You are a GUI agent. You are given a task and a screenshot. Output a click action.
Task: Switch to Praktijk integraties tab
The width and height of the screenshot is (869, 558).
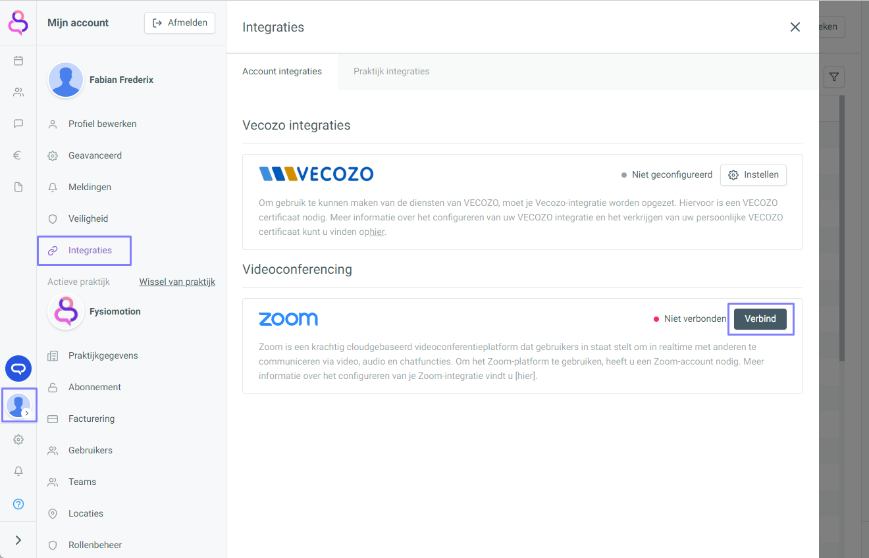click(391, 71)
